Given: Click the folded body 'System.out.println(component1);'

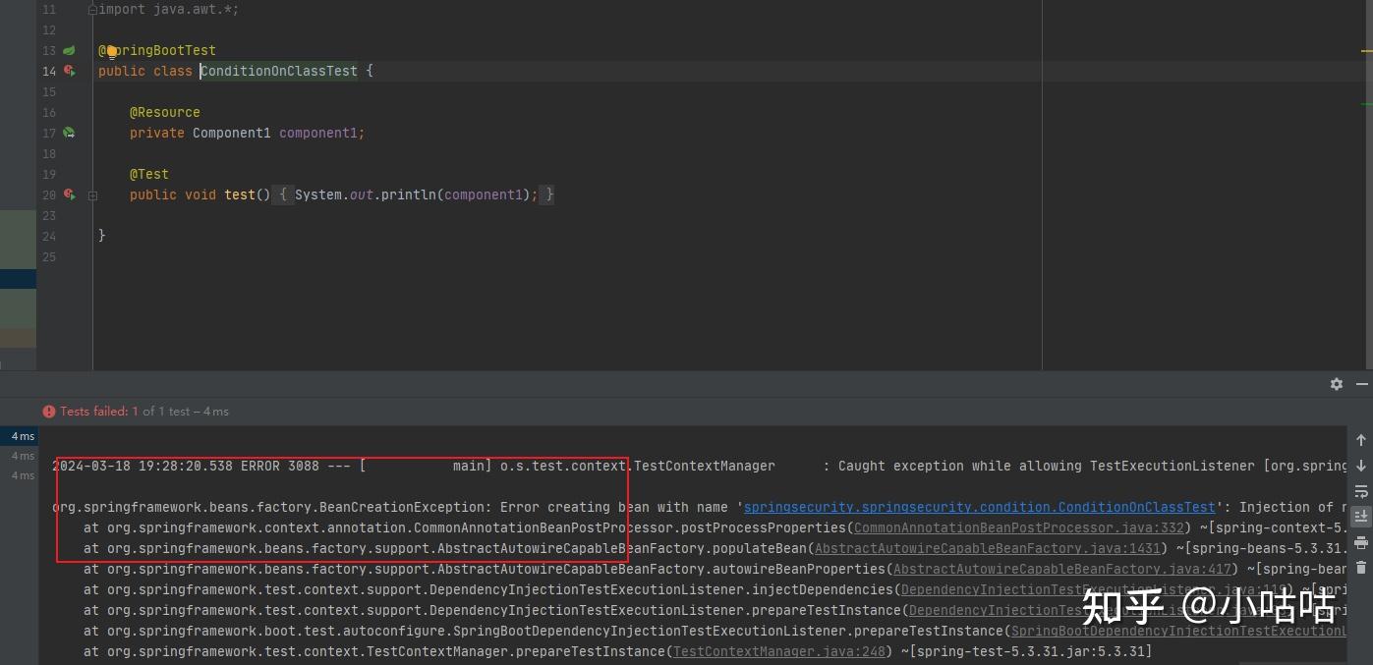Looking at the screenshot, I should (x=416, y=194).
